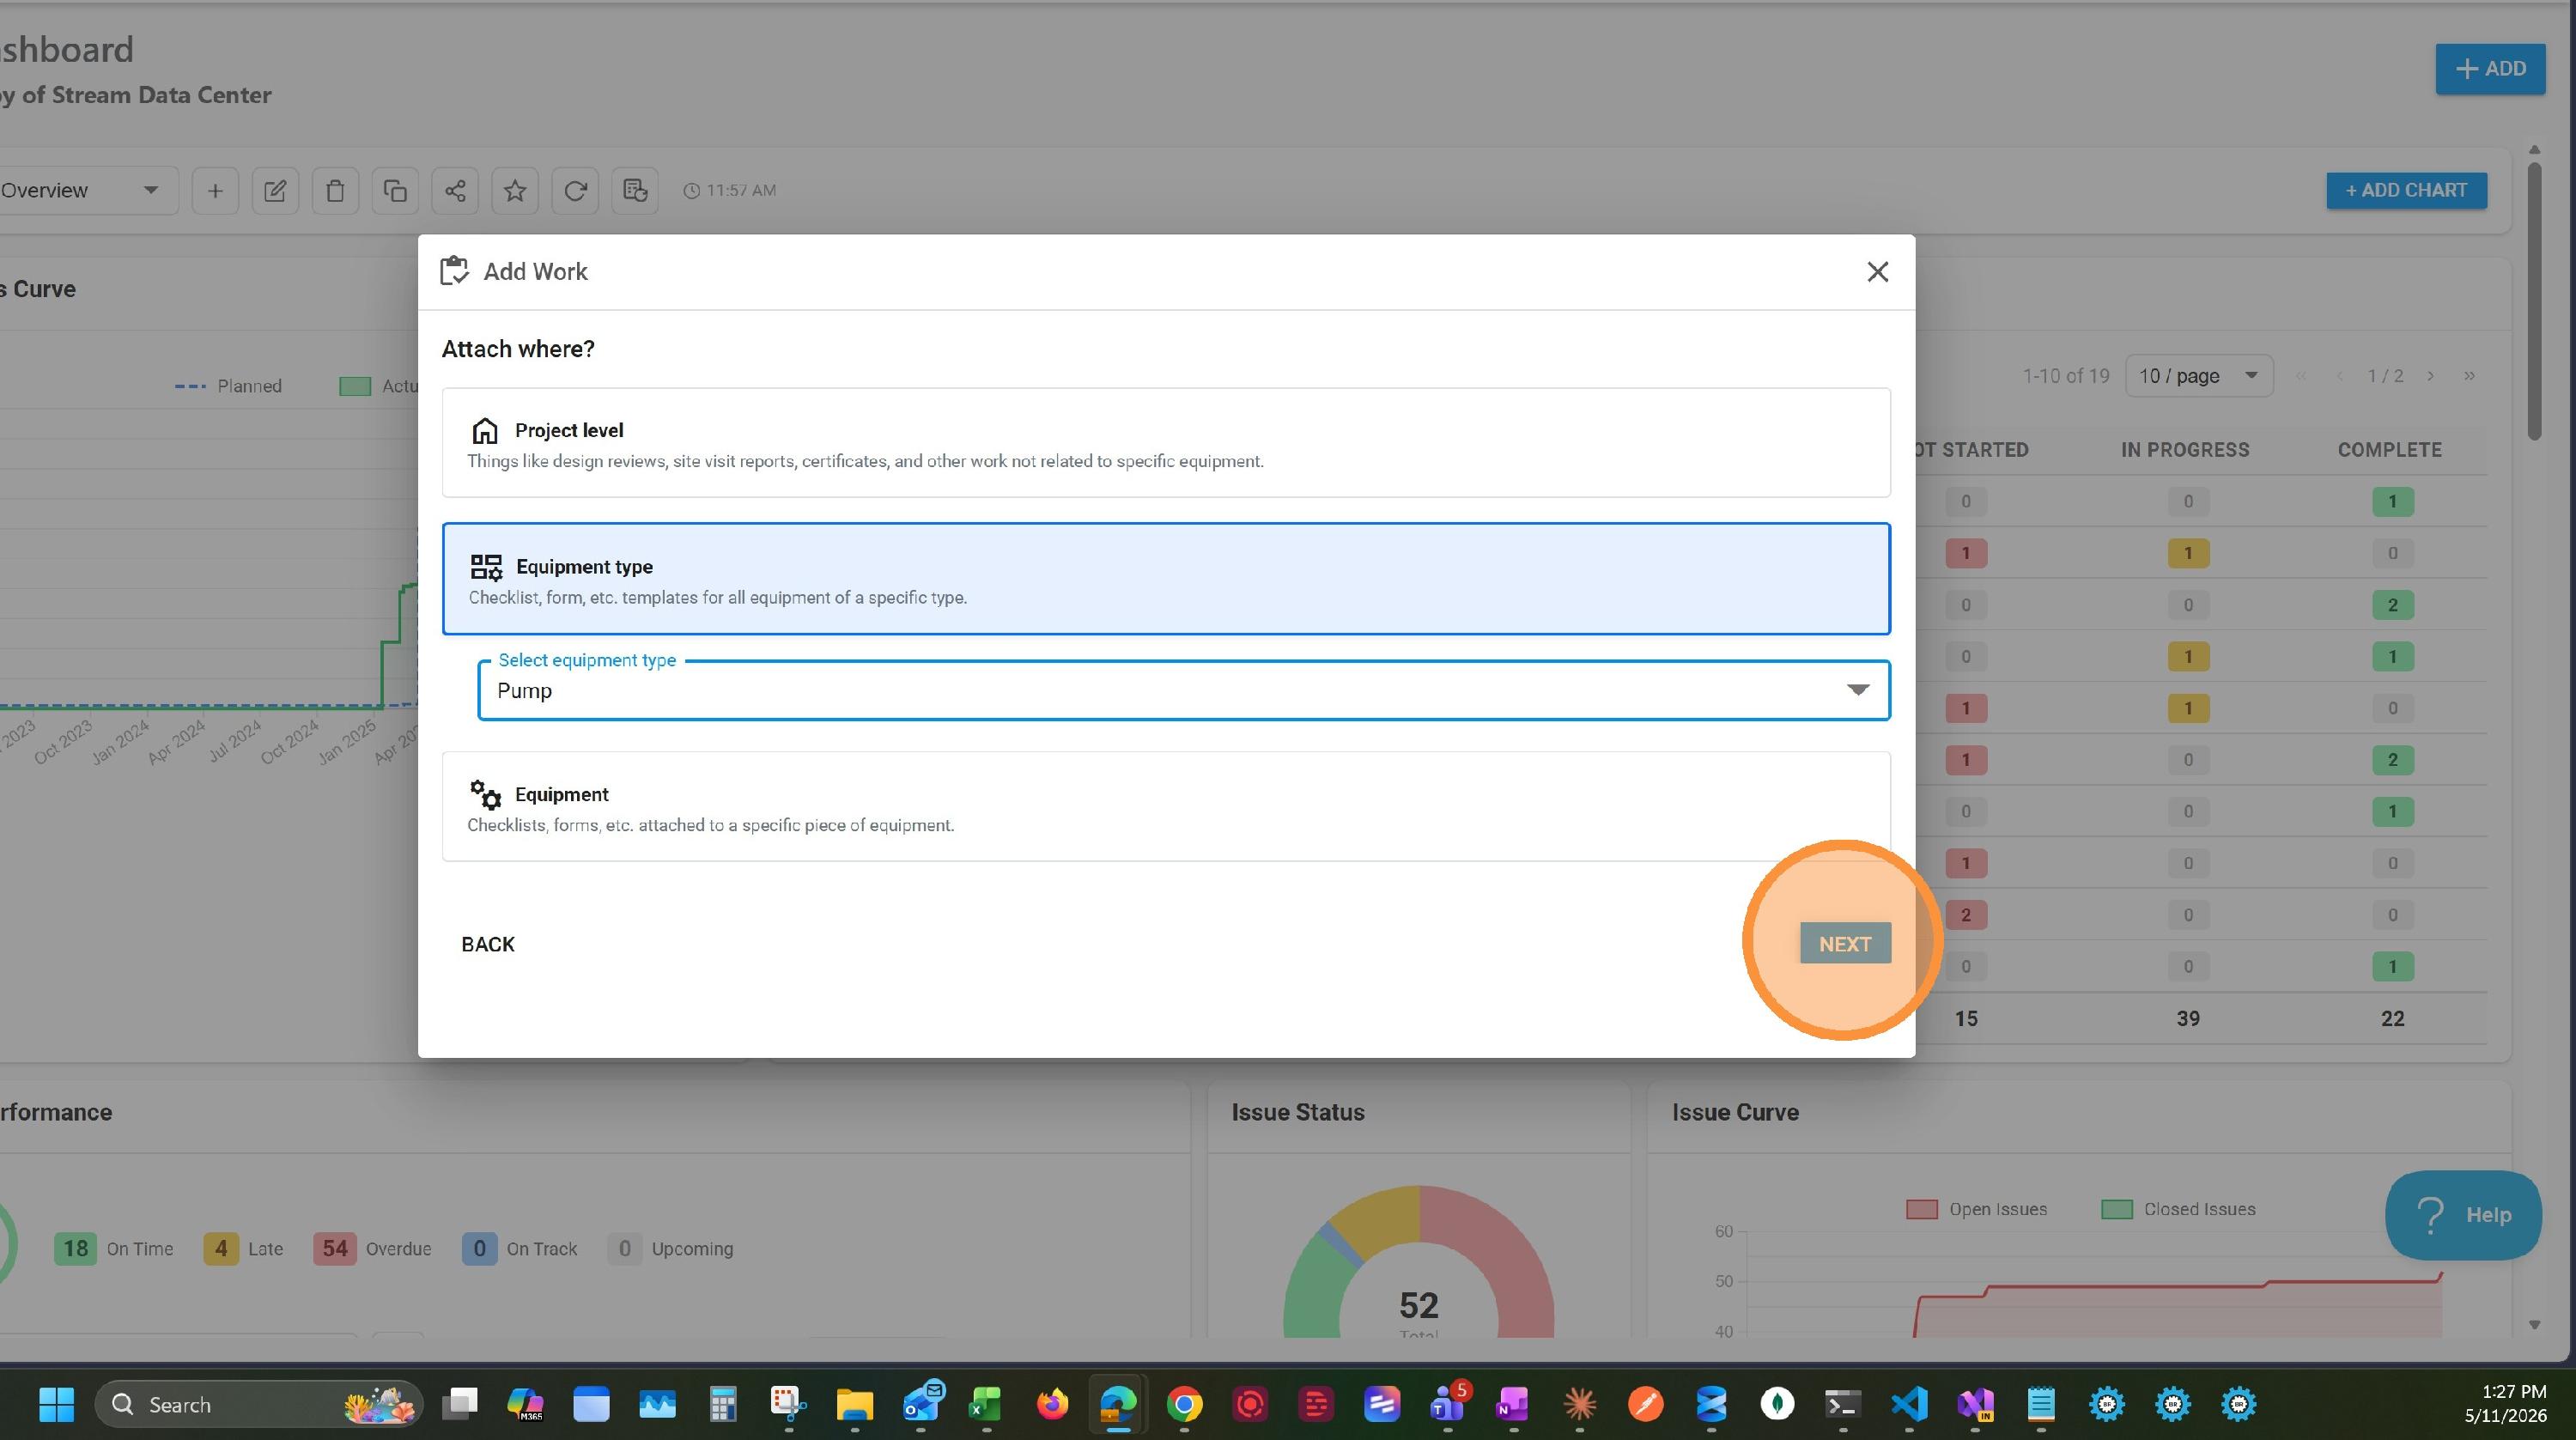Screen dimensions: 2576x1440
Task: Click the Equipment gears icon
Action: coord(485,794)
